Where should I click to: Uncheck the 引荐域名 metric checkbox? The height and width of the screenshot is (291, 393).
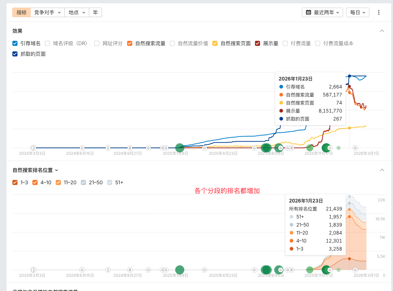coord(15,43)
